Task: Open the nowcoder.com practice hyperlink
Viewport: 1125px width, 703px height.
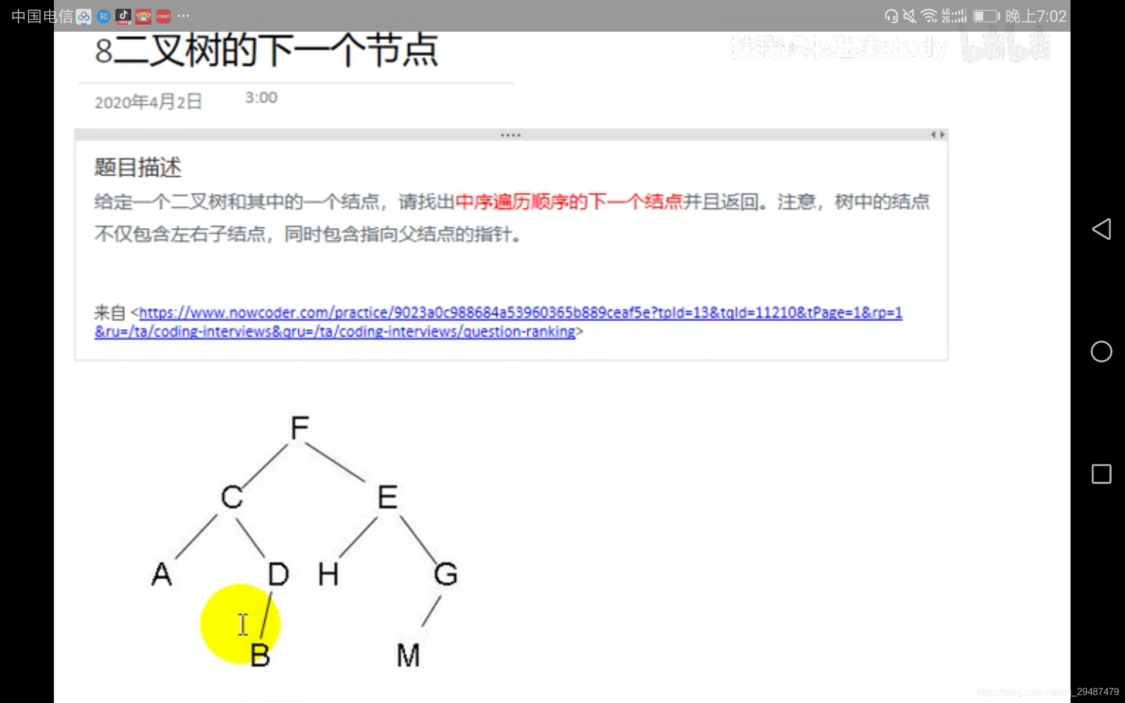Action: click(x=520, y=313)
